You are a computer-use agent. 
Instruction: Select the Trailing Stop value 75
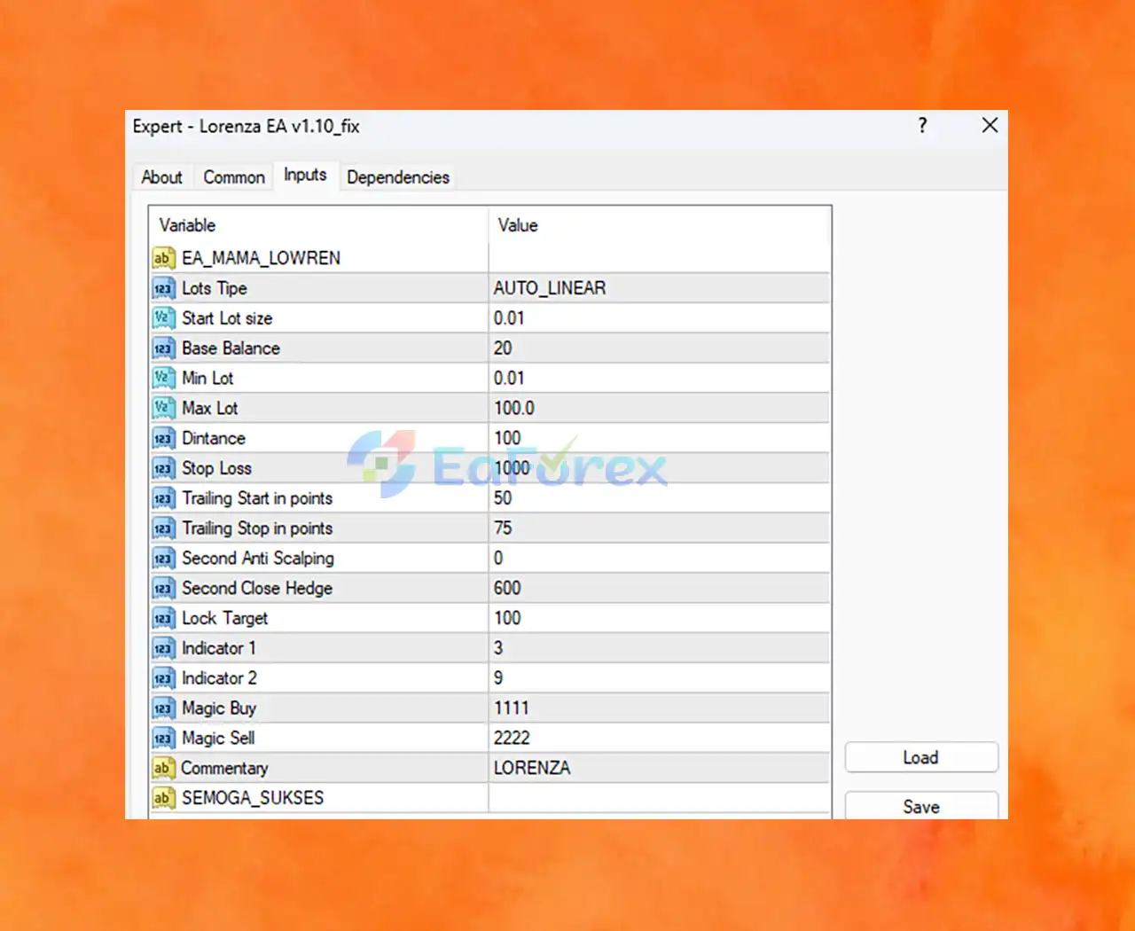coord(659,528)
